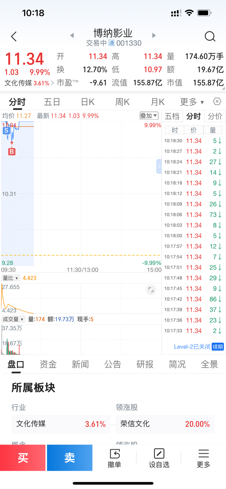Open 文化传媒 3.61% industry card
The width and height of the screenshot is (226, 489).
pos(61,424)
